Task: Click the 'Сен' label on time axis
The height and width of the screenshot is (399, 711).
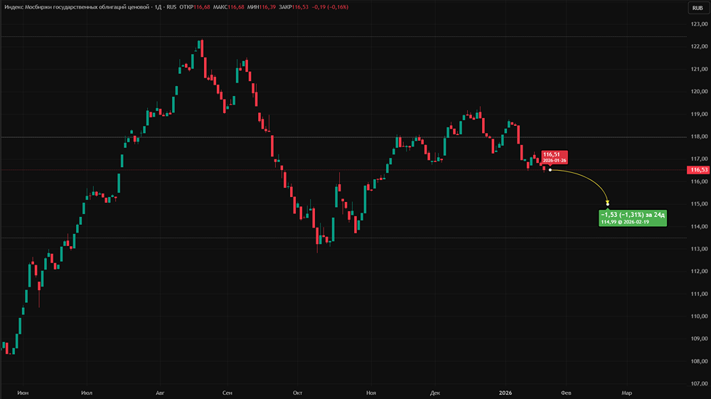Action: click(x=228, y=393)
